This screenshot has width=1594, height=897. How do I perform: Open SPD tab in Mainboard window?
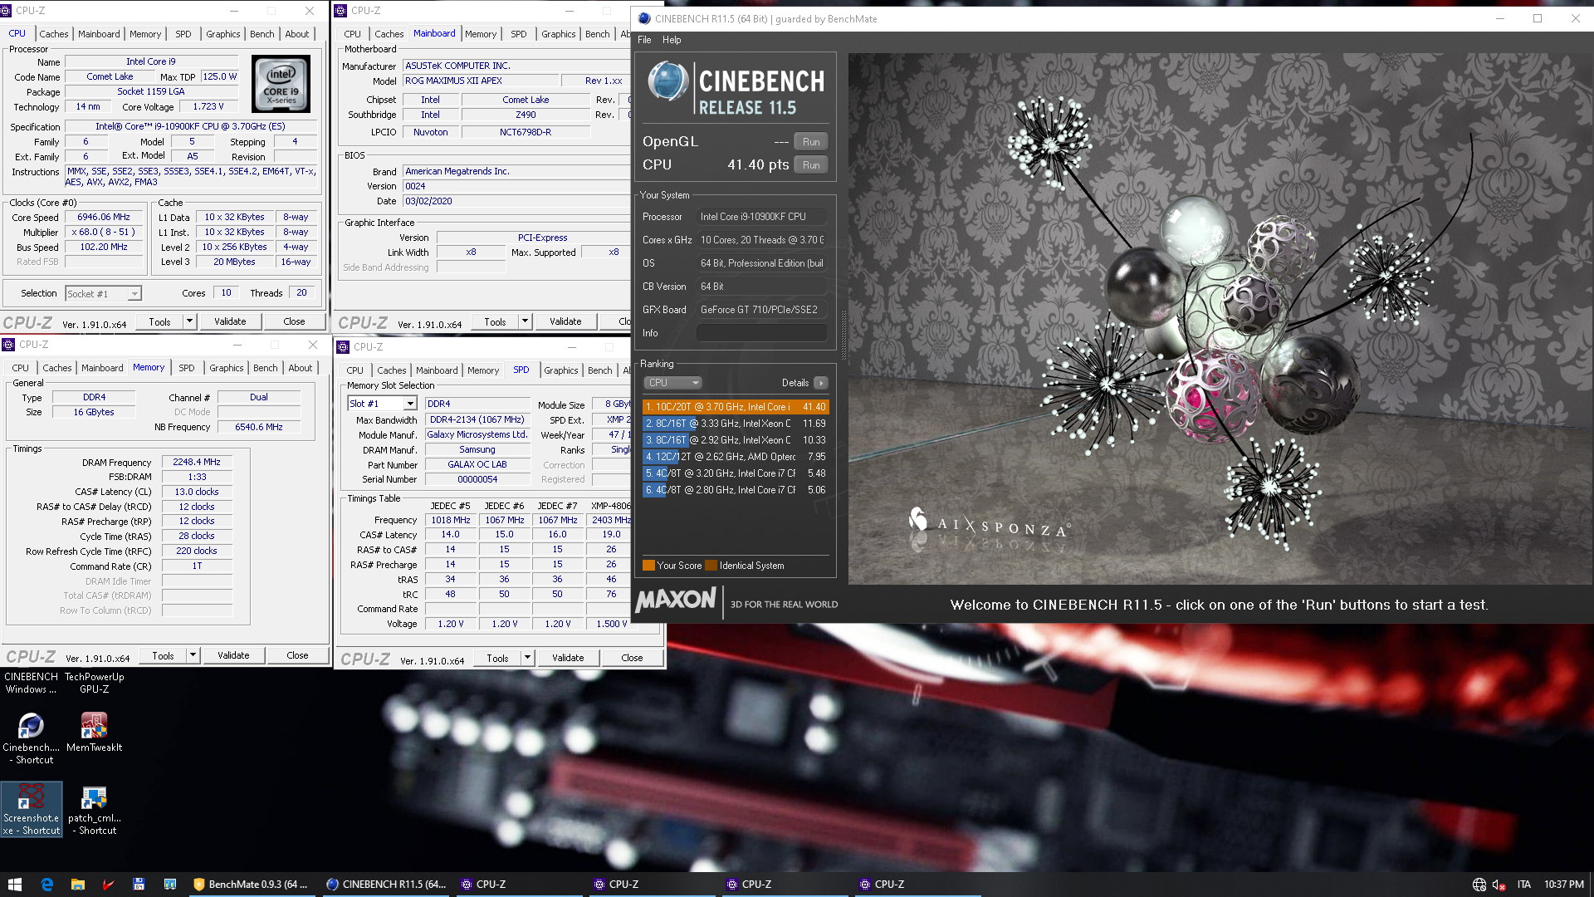pyautogui.click(x=519, y=34)
